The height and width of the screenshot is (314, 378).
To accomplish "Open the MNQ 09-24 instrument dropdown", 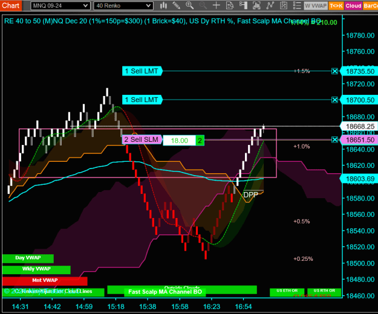I will coord(60,5).
